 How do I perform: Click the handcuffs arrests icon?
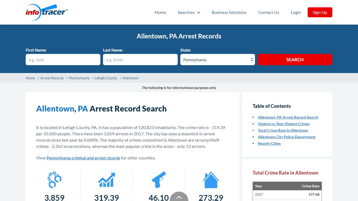(54, 180)
